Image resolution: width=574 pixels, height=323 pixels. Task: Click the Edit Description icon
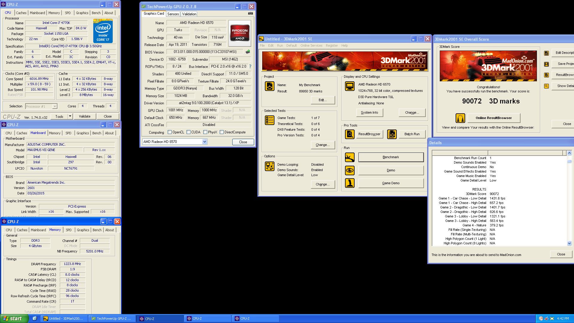pyautogui.click(x=546, y=53)
